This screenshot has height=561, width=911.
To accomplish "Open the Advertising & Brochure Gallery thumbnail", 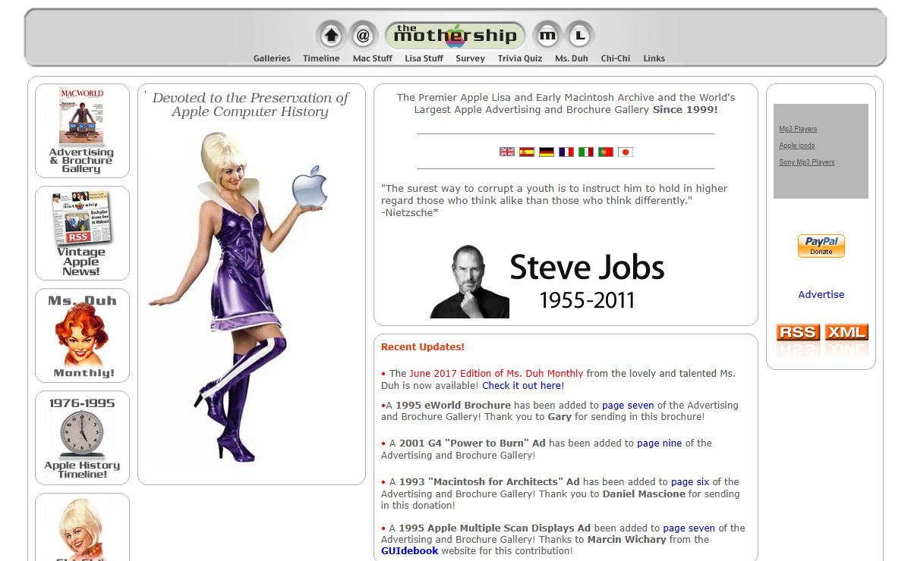I will [82, 130].
